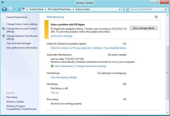Select Action Center breadcrumb
Screen dimensions: 170x116
82,9
